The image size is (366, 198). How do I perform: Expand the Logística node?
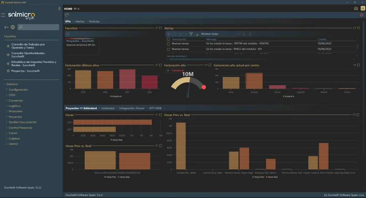pos(7,106)
